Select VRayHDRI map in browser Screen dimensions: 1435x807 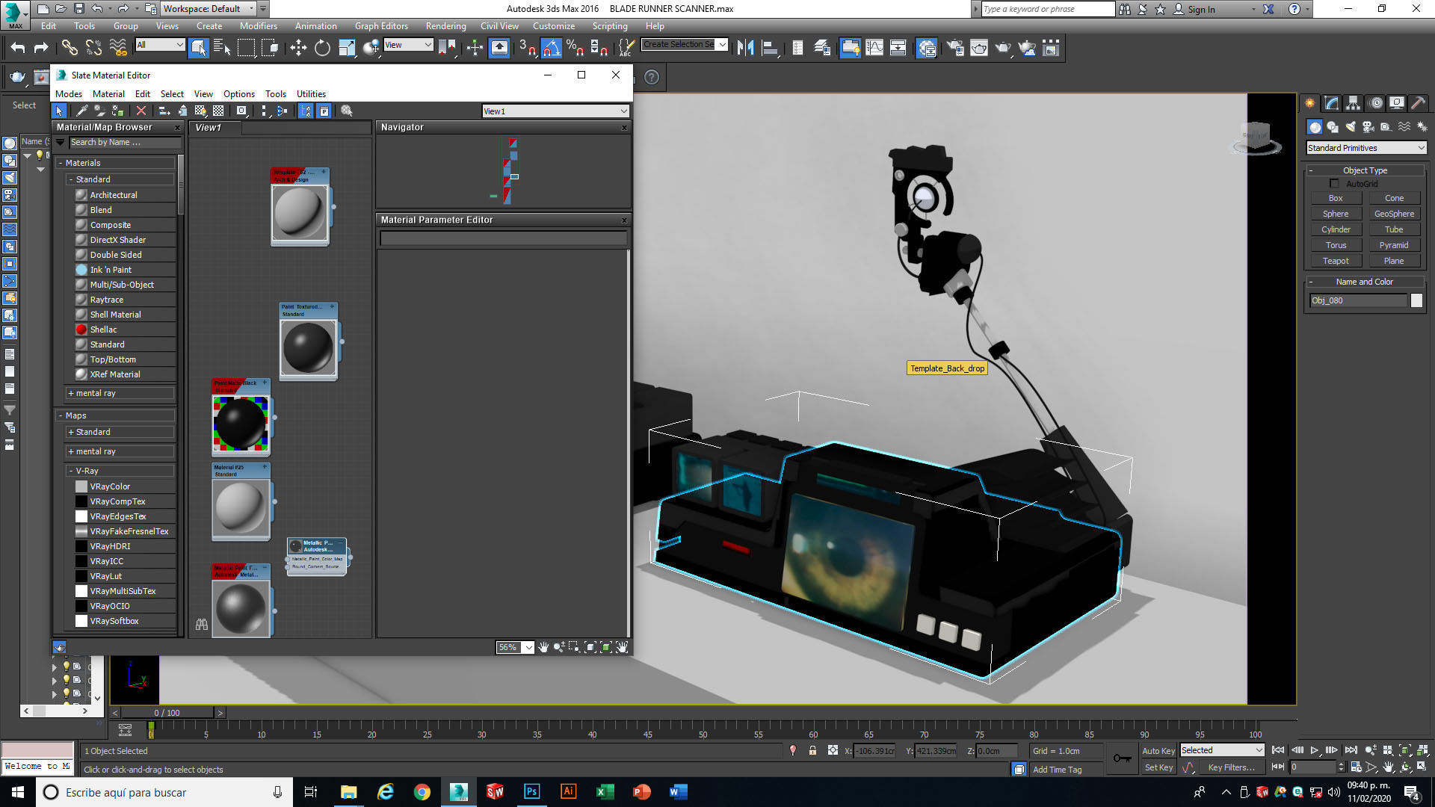pos(125,546)
